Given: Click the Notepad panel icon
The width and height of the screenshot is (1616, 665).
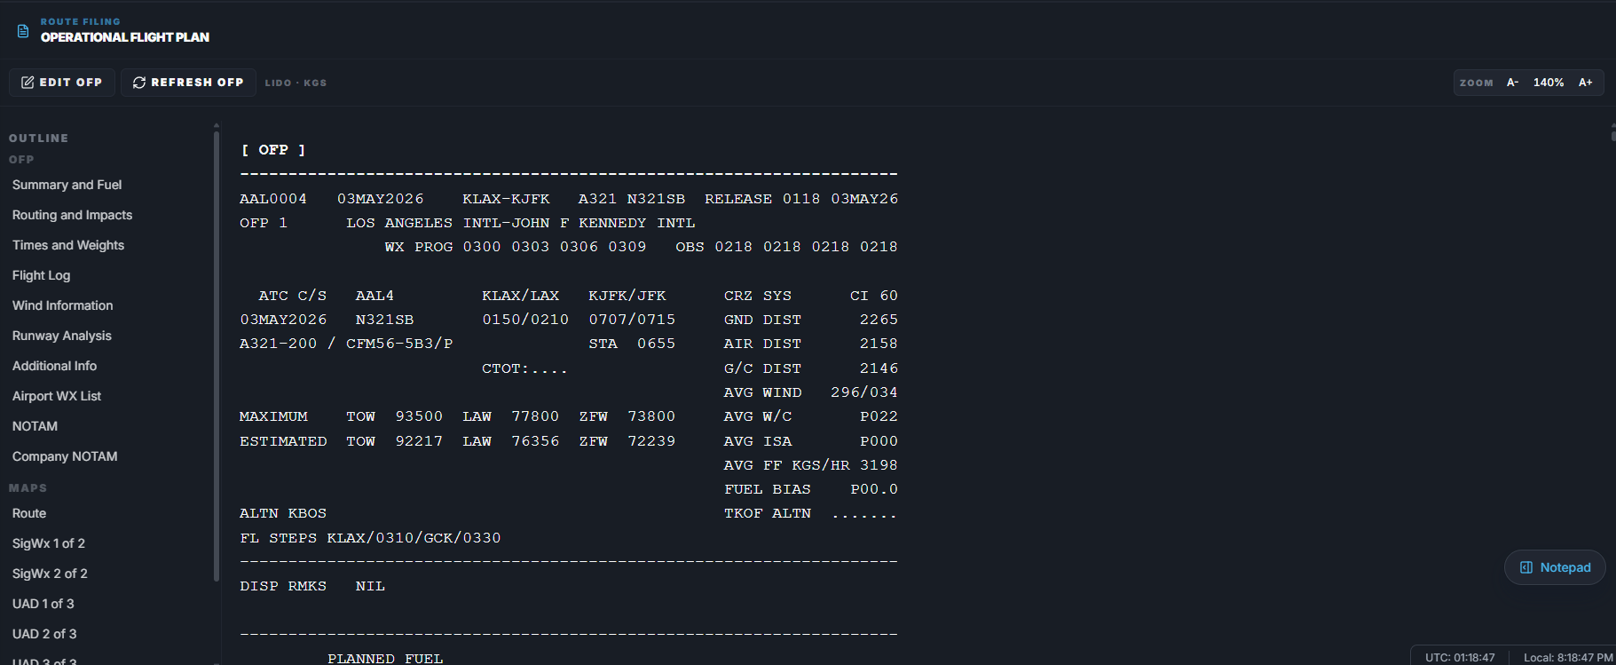Looking at the screenshot, I should point(1526,567).
